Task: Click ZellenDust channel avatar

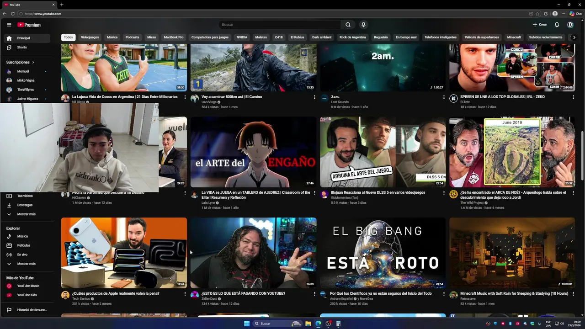Action: [195, 295]
